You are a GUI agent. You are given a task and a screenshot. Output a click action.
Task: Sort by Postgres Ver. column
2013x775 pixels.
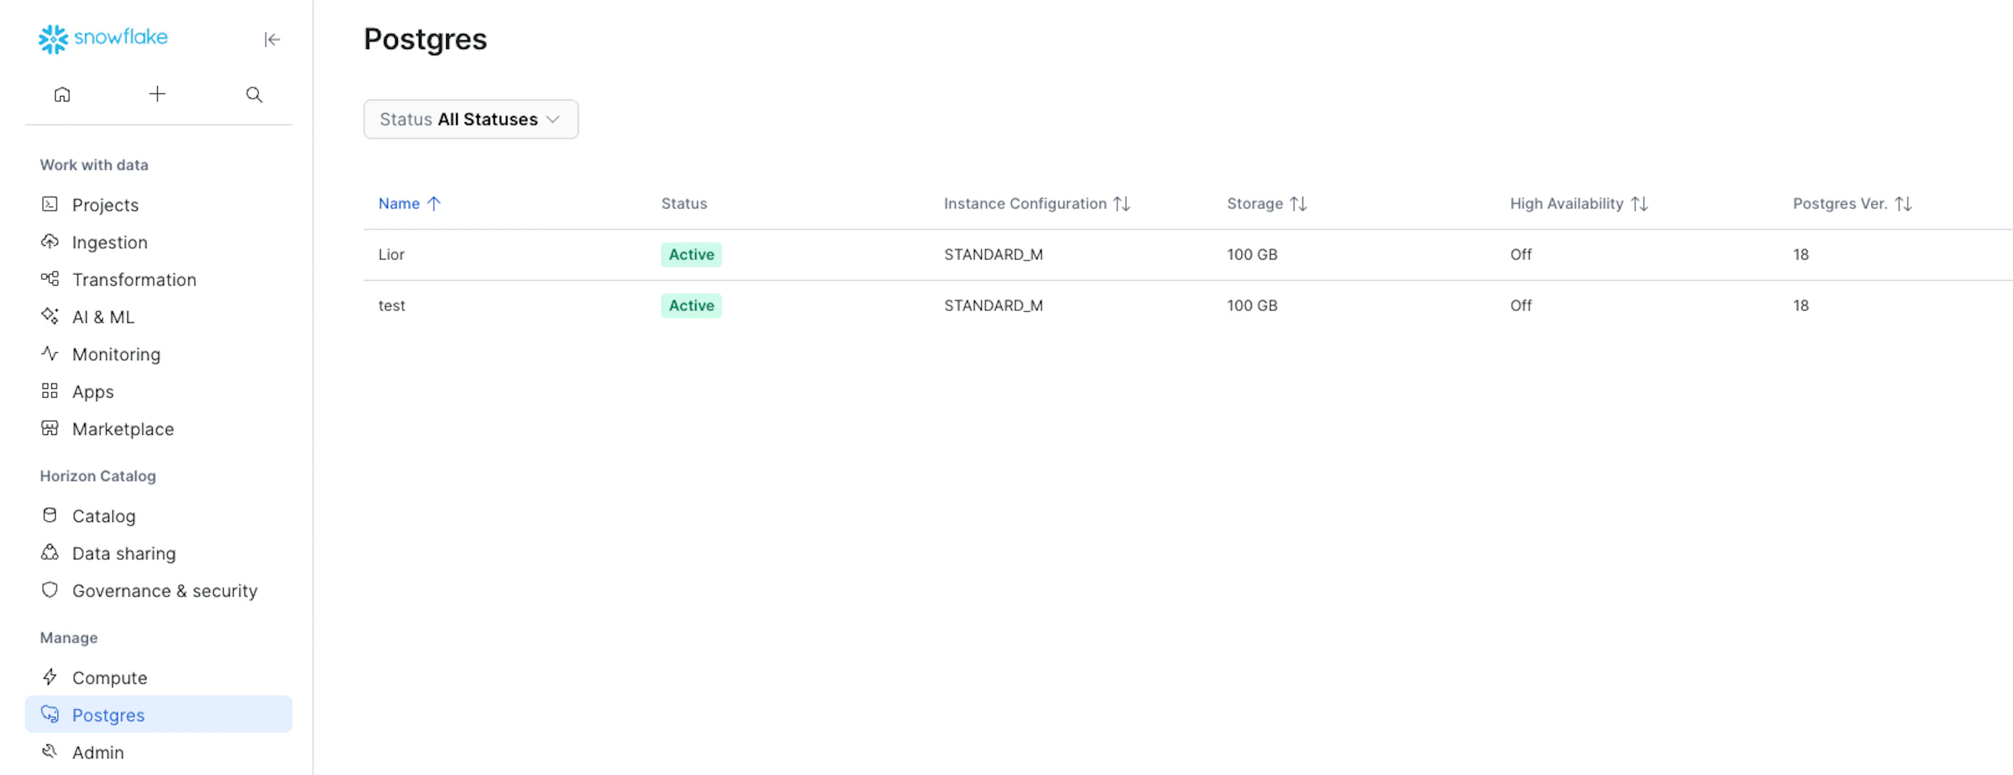pos(1852,203)
